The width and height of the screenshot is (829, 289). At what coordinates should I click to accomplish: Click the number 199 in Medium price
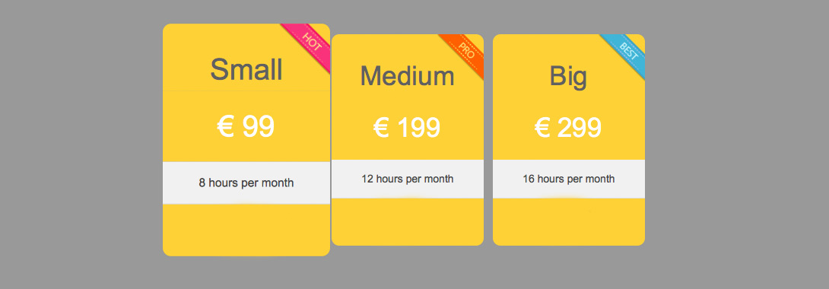[418, 128]
